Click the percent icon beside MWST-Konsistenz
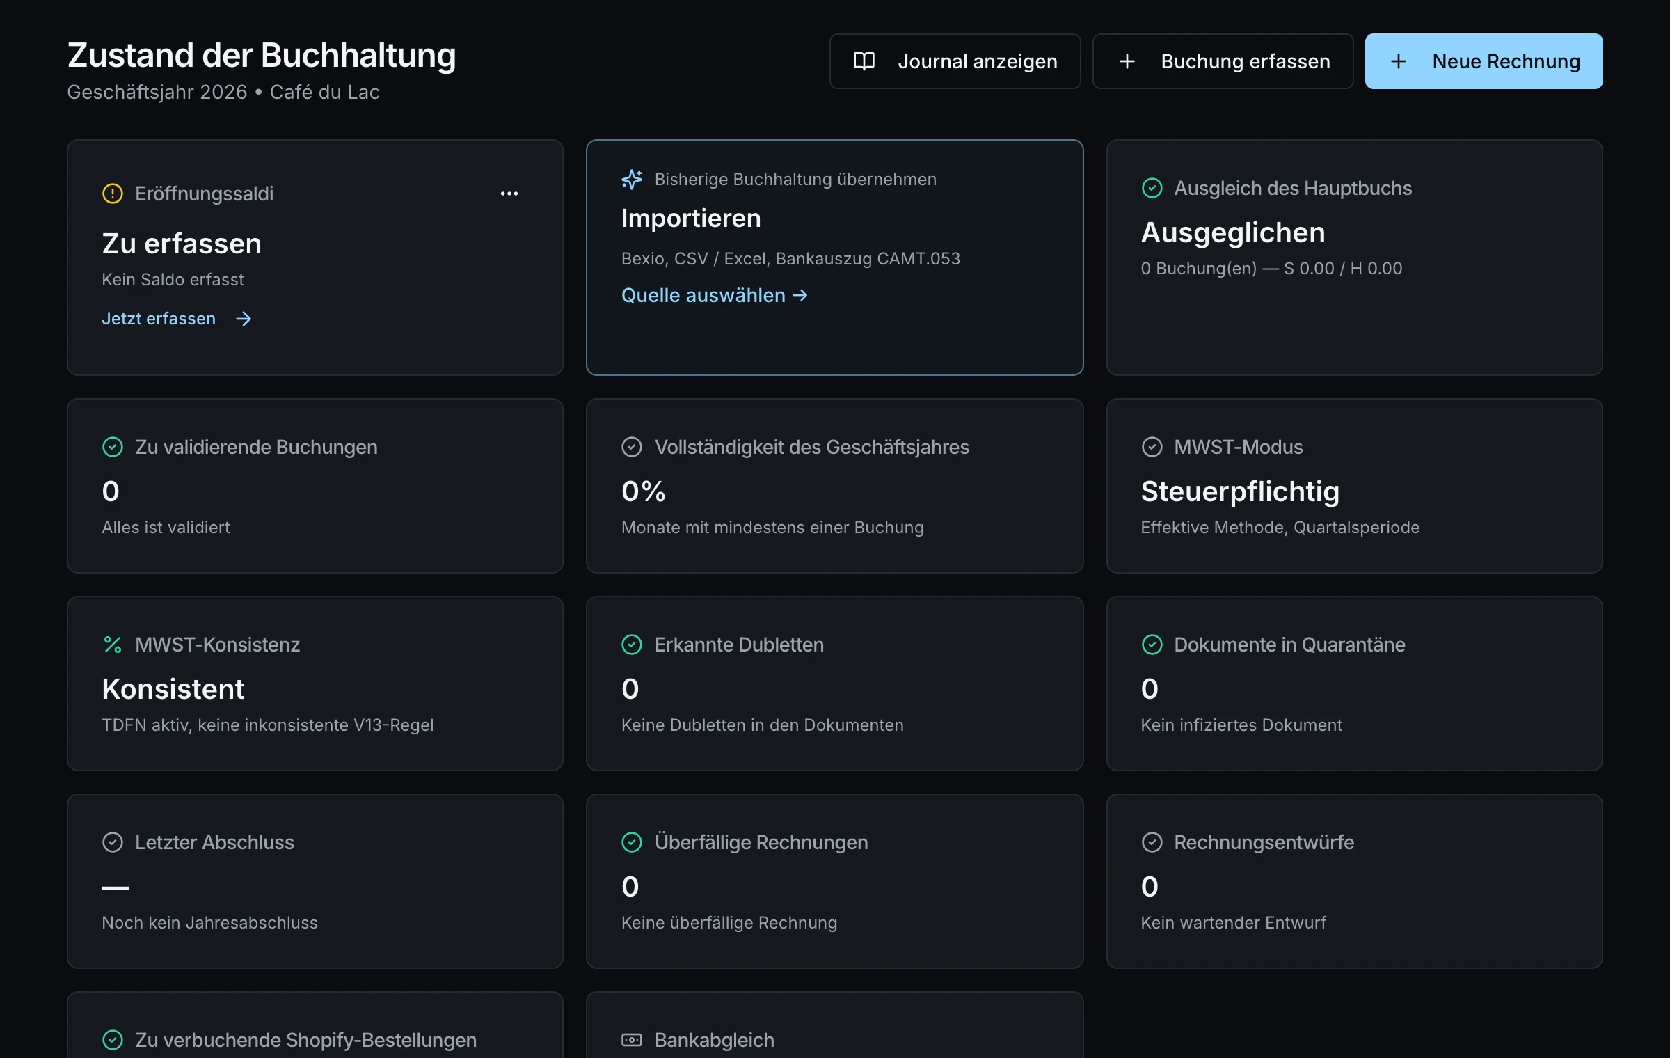Viewport: 1670px width, 1058px height. point(113,645)
